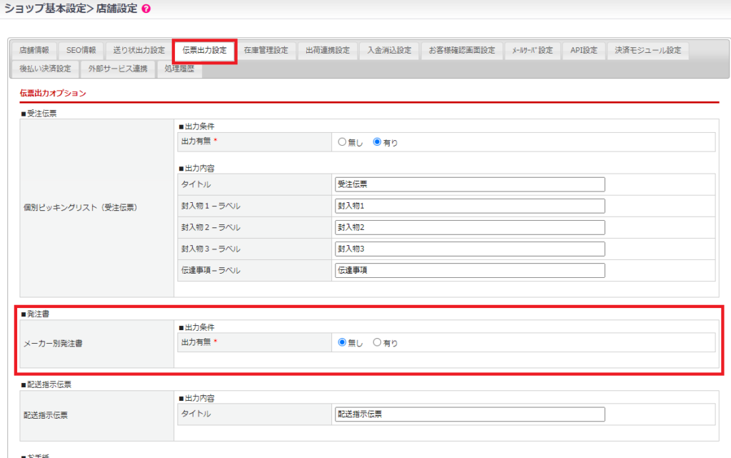Select 無し for メーカー別発注書 output
Screen dimensions: 731x458
click(342, 342)
